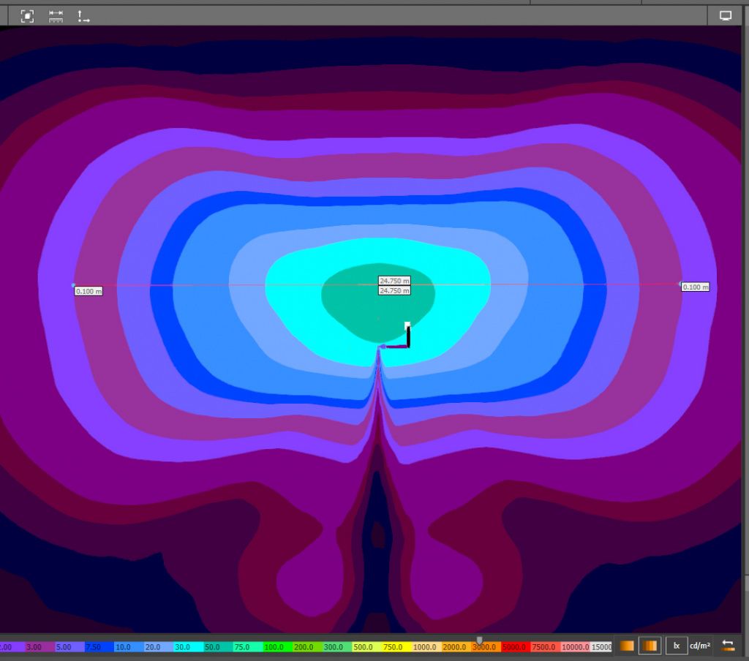Pick the 200.0 legend swatch
This screenshot has height=661, width=749.
point(307,646)
